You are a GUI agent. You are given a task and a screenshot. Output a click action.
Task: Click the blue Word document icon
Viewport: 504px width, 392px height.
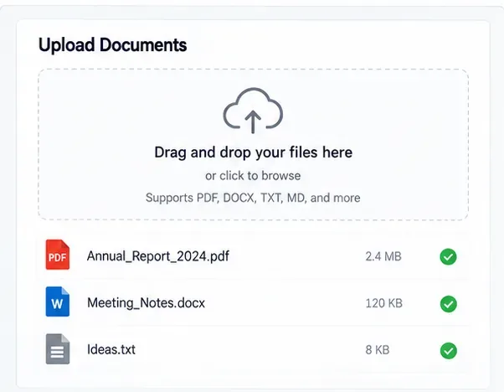(58, 302)
